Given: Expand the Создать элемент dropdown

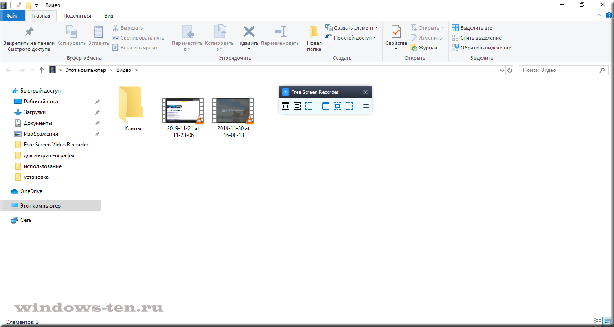Looking at the screenshot, I should (x=376, y=28).
